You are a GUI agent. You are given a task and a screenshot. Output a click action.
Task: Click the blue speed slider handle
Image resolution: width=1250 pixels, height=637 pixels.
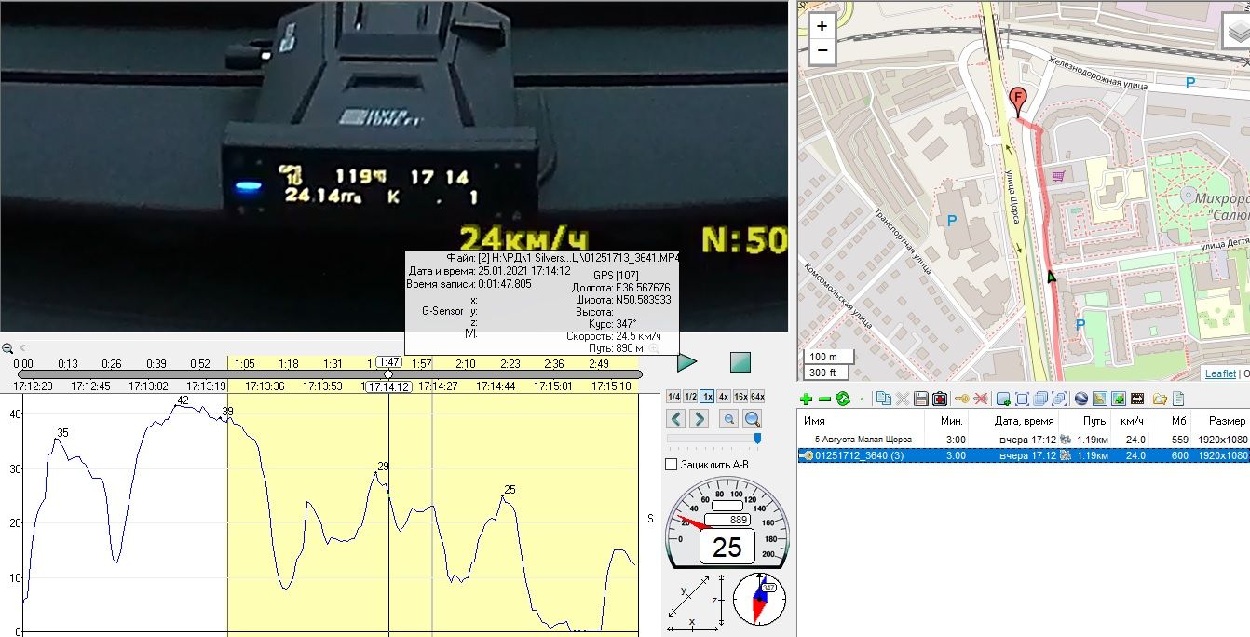[757, 438]
